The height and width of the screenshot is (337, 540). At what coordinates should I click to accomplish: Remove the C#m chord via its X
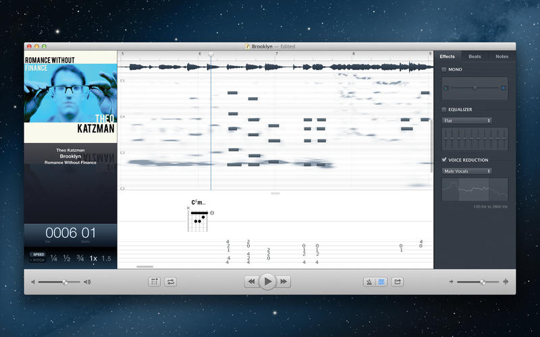(x=188, y=208)
